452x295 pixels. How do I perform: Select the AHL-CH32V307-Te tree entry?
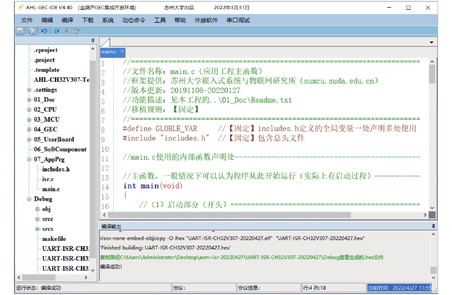pyautogui.click(x=62, y=80)
